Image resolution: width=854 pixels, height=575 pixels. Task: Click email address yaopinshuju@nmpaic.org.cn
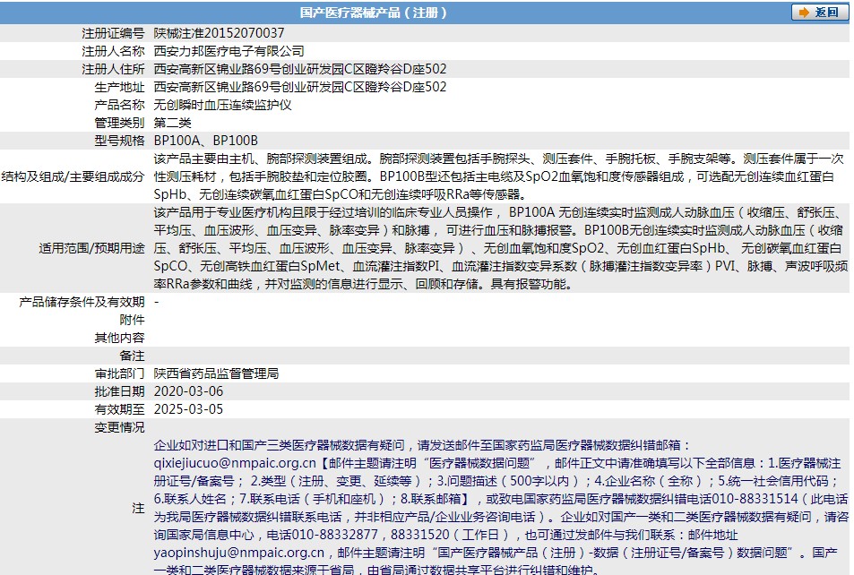point(238,553)
